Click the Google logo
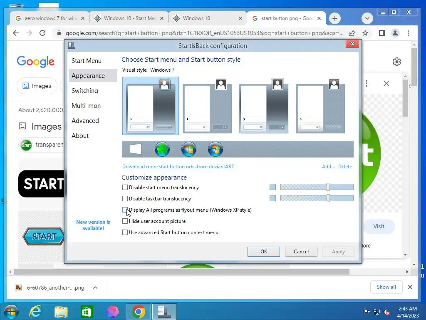Image resolution: width=426 pixels, height=320 pixels. coord(36,62)
